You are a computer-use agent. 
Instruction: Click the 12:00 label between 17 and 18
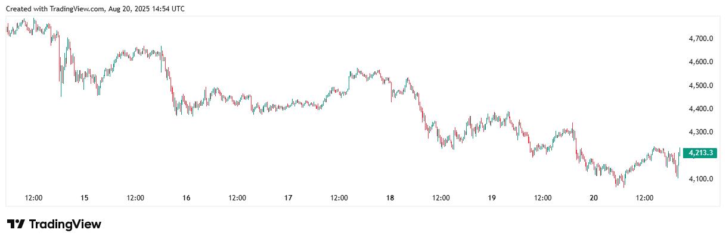pyautogui.click(x=339, y=198)
